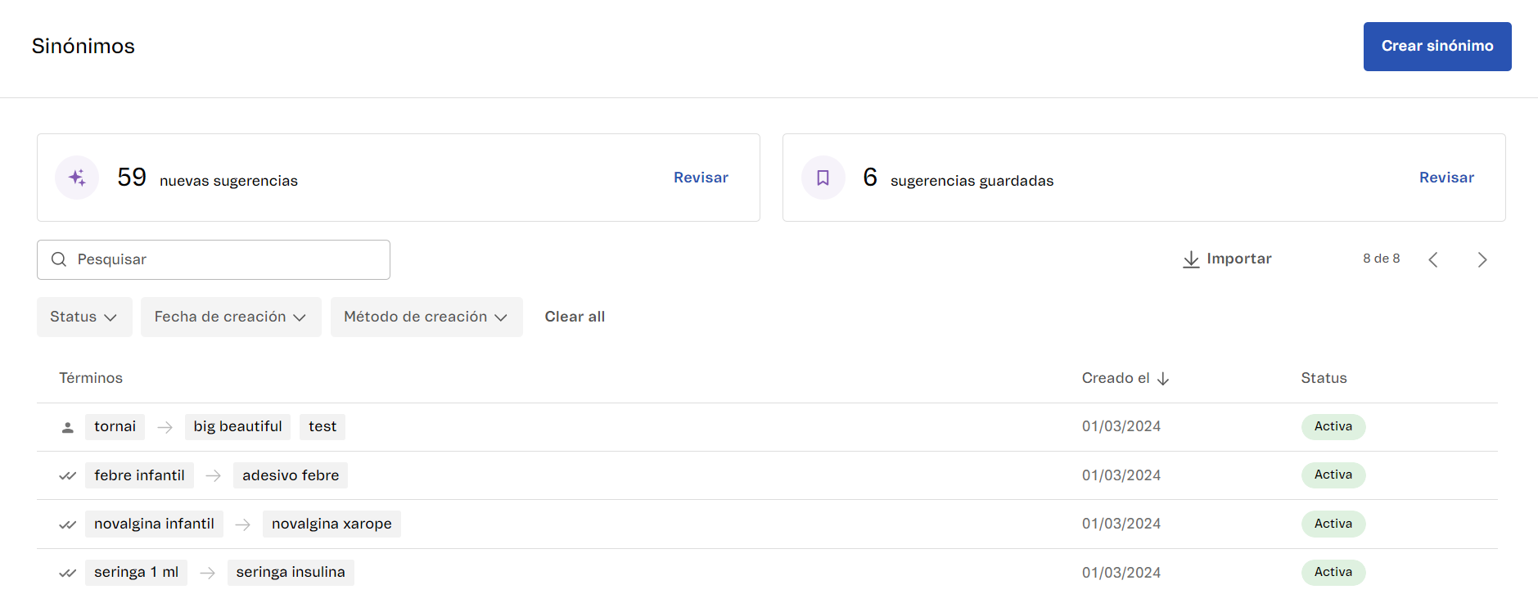Expand the Status filter dropdown
The height and width of the screenshot is (594, 1538).
coord(83,317)
